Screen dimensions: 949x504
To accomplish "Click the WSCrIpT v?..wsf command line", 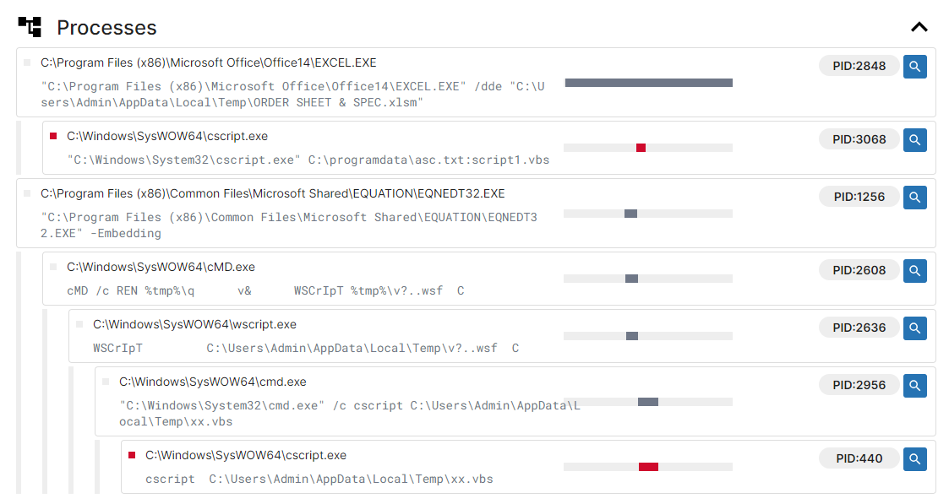I will tap(306, 348).
